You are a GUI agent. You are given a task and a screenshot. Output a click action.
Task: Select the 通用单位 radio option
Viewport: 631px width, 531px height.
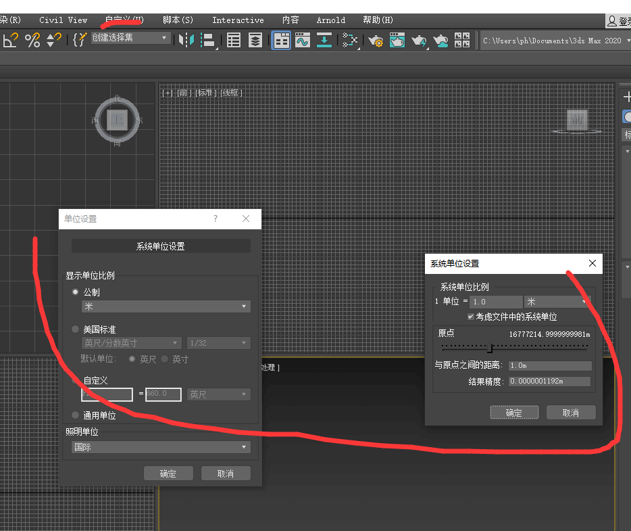point(76,415)
